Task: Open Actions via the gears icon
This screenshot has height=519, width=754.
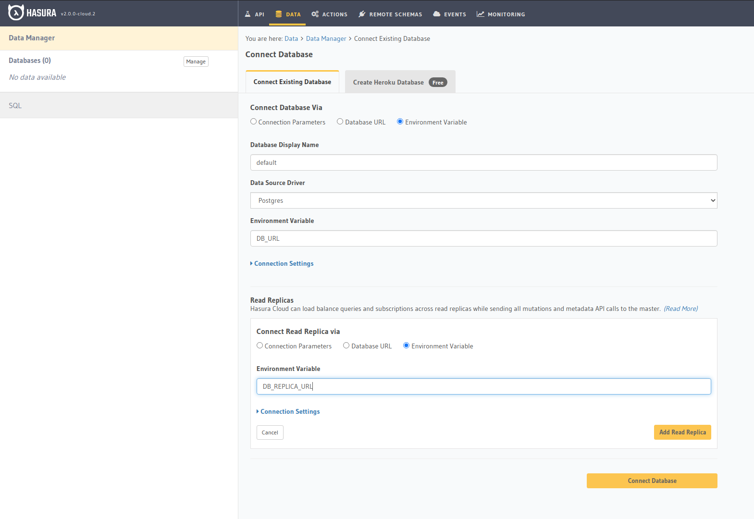Action: (x=315, y=14)
